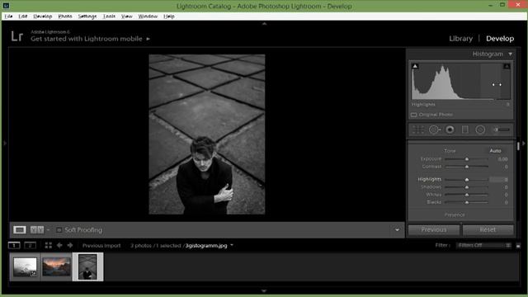Open the Photo menu
The image size is (528, 297).
65,16
